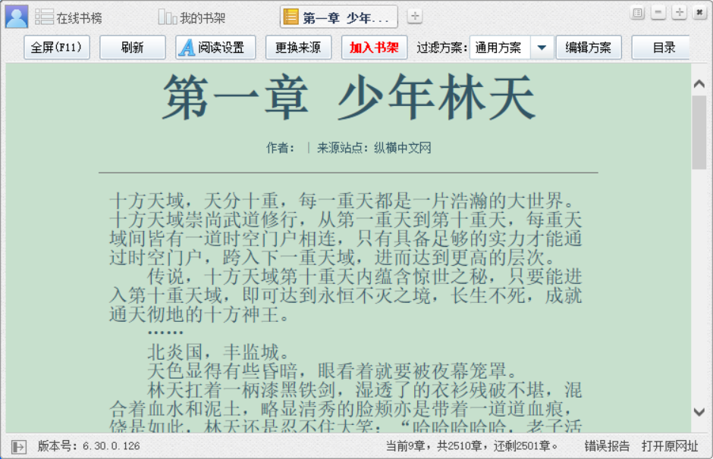Click the source site text 纵横中文网

pos(403,148)
